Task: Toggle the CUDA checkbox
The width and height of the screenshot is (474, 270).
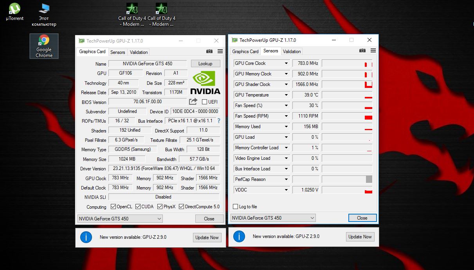Action: 138,206
